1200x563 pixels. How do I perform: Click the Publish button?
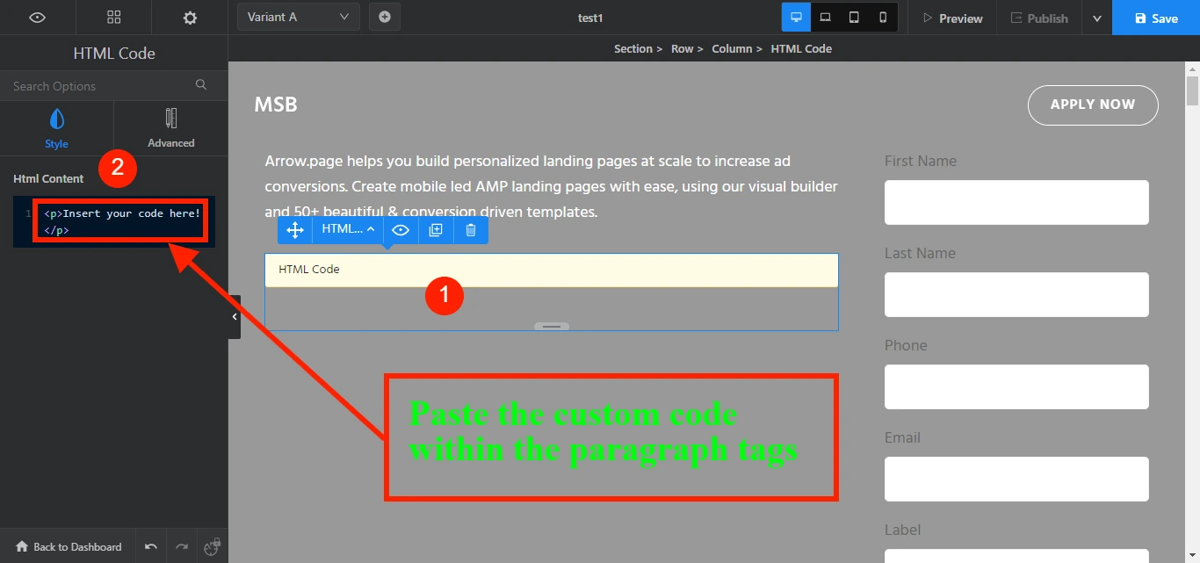1038,18
